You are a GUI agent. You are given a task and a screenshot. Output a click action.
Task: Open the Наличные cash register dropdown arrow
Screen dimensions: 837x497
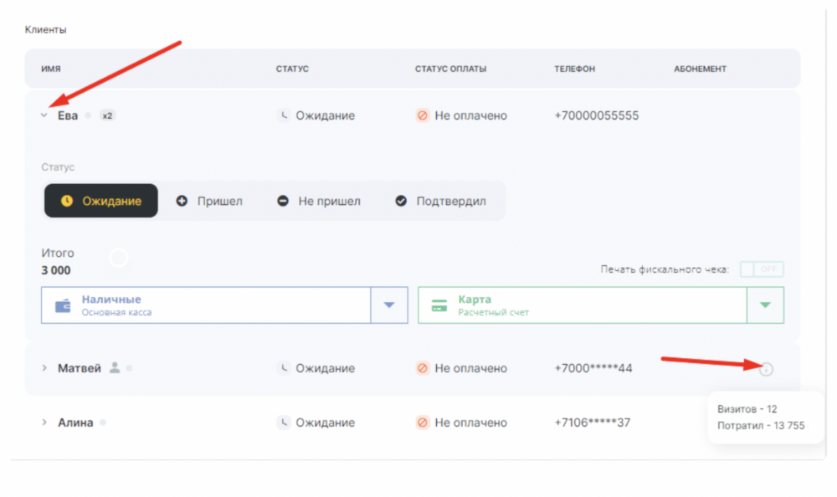389,305
